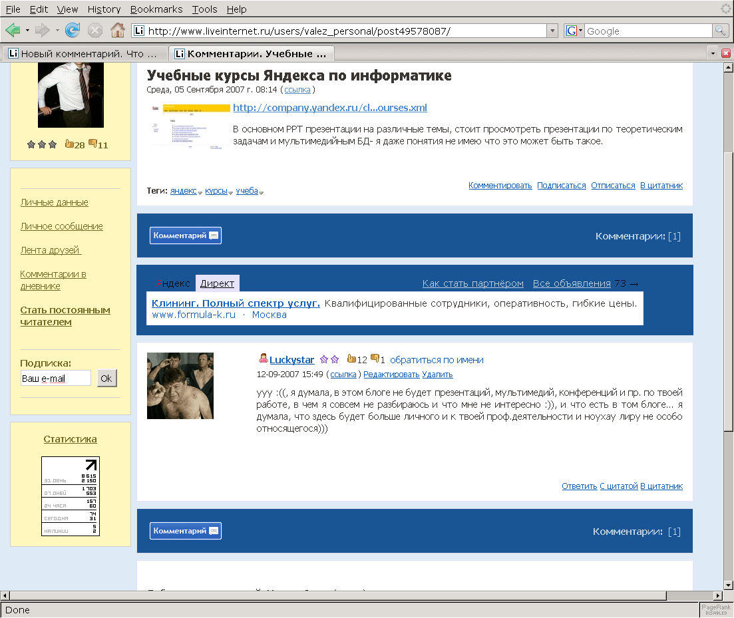Screen dimensions: 734x618
Task: Click the Ваш e-mail input field
Action: (x=55, y=378)
